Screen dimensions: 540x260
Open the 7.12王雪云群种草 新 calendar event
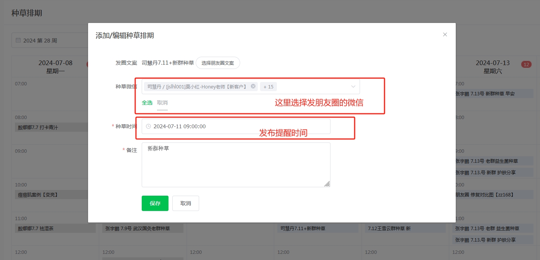405,229
